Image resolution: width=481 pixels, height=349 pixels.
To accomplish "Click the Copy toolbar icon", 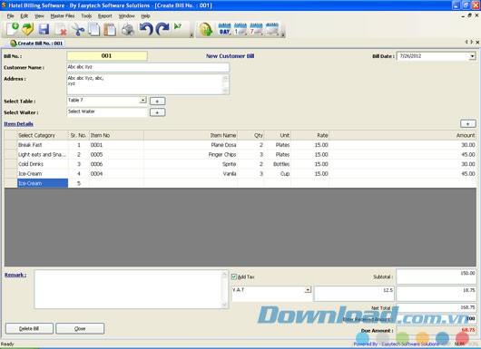I will [x=93, y=29].
